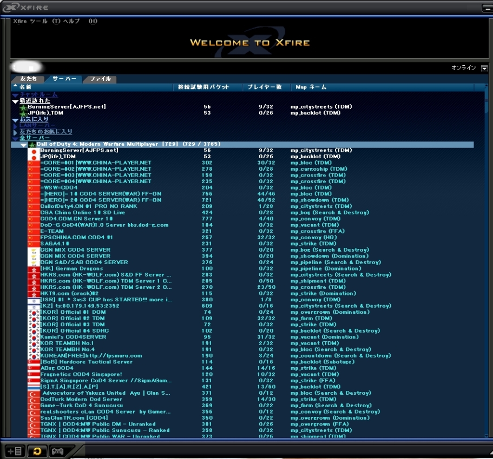493x459 pixels.
Task: Click star icon beside recent JP(life)_TDM
Action: (24, 113)
